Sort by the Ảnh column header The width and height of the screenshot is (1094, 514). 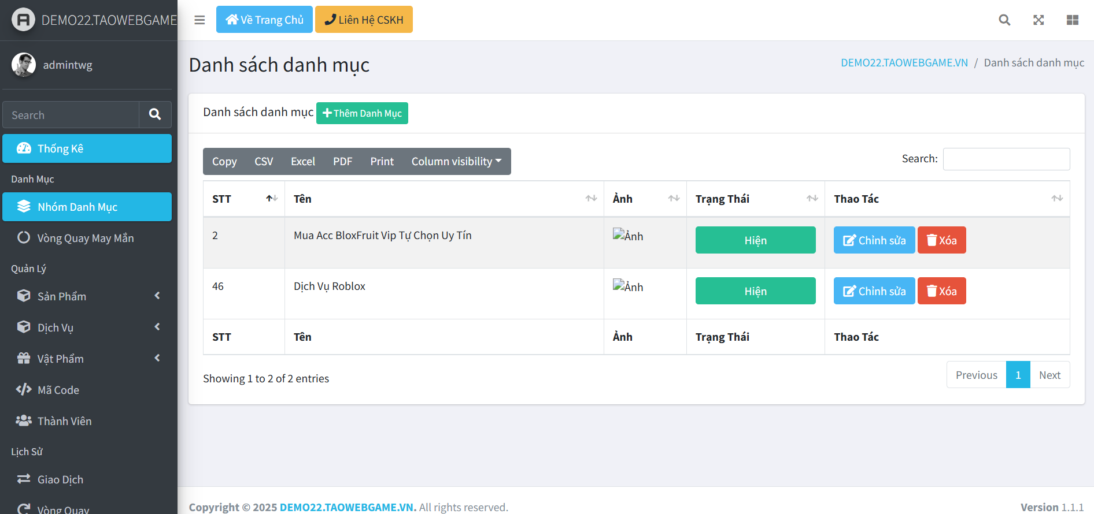(645, 199)
